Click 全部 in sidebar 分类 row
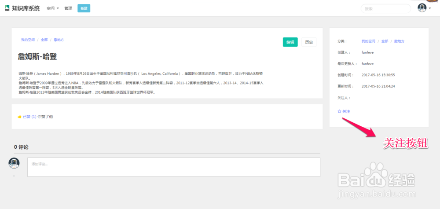 point(385,41)
